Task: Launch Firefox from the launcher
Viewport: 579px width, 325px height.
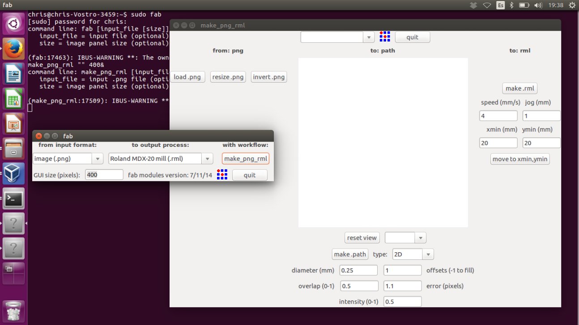Action: pos(14,49)
